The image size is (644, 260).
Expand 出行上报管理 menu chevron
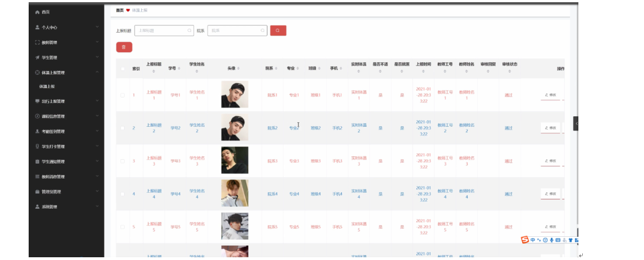click(97, 101)
